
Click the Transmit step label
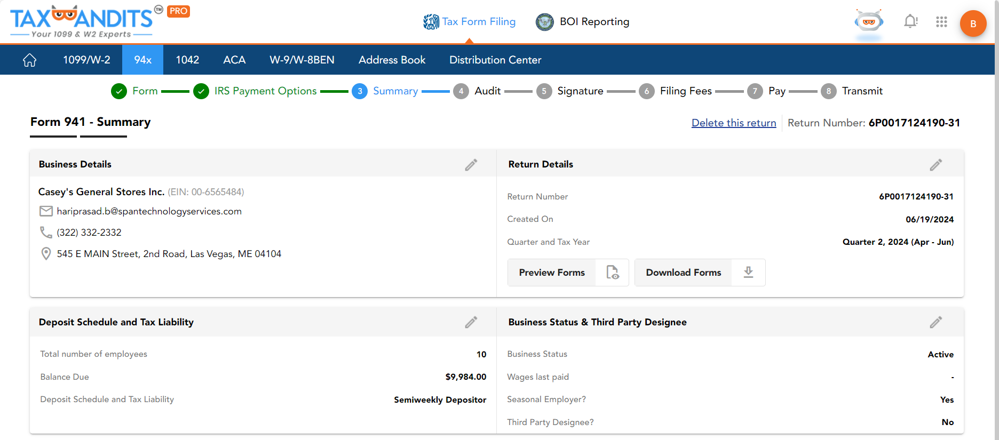tap(862, 91)
